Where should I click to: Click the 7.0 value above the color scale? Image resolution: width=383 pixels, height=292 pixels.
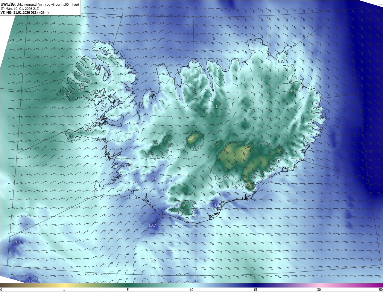coord(255,279)
